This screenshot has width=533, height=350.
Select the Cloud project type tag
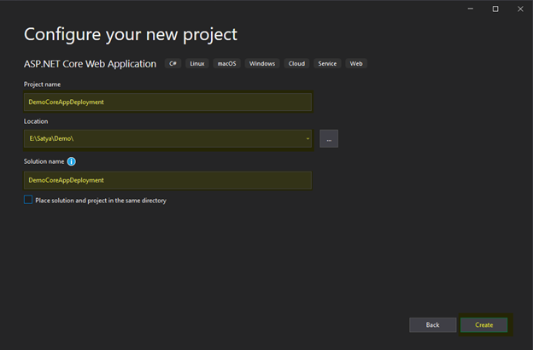click(x=296, y=64)
